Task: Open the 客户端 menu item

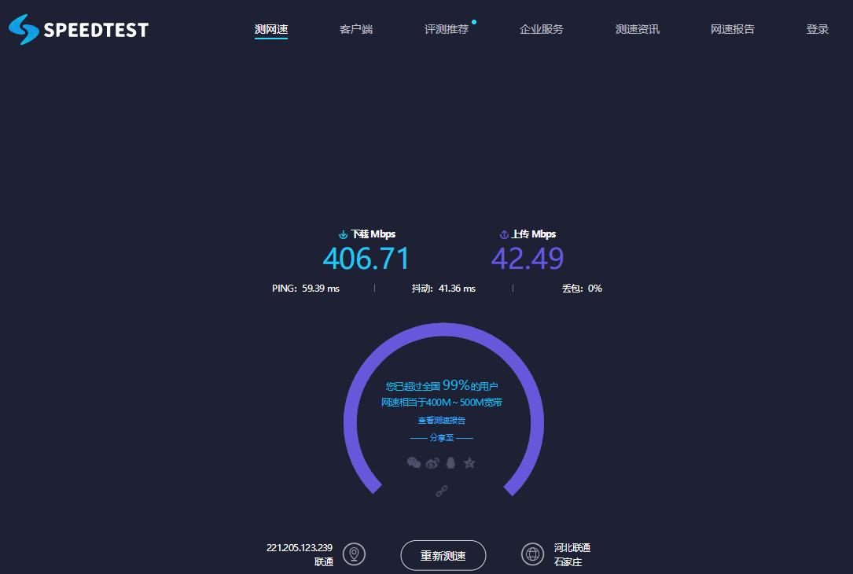Action: (356, 29)
